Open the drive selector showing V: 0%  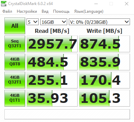pos(99,22)
